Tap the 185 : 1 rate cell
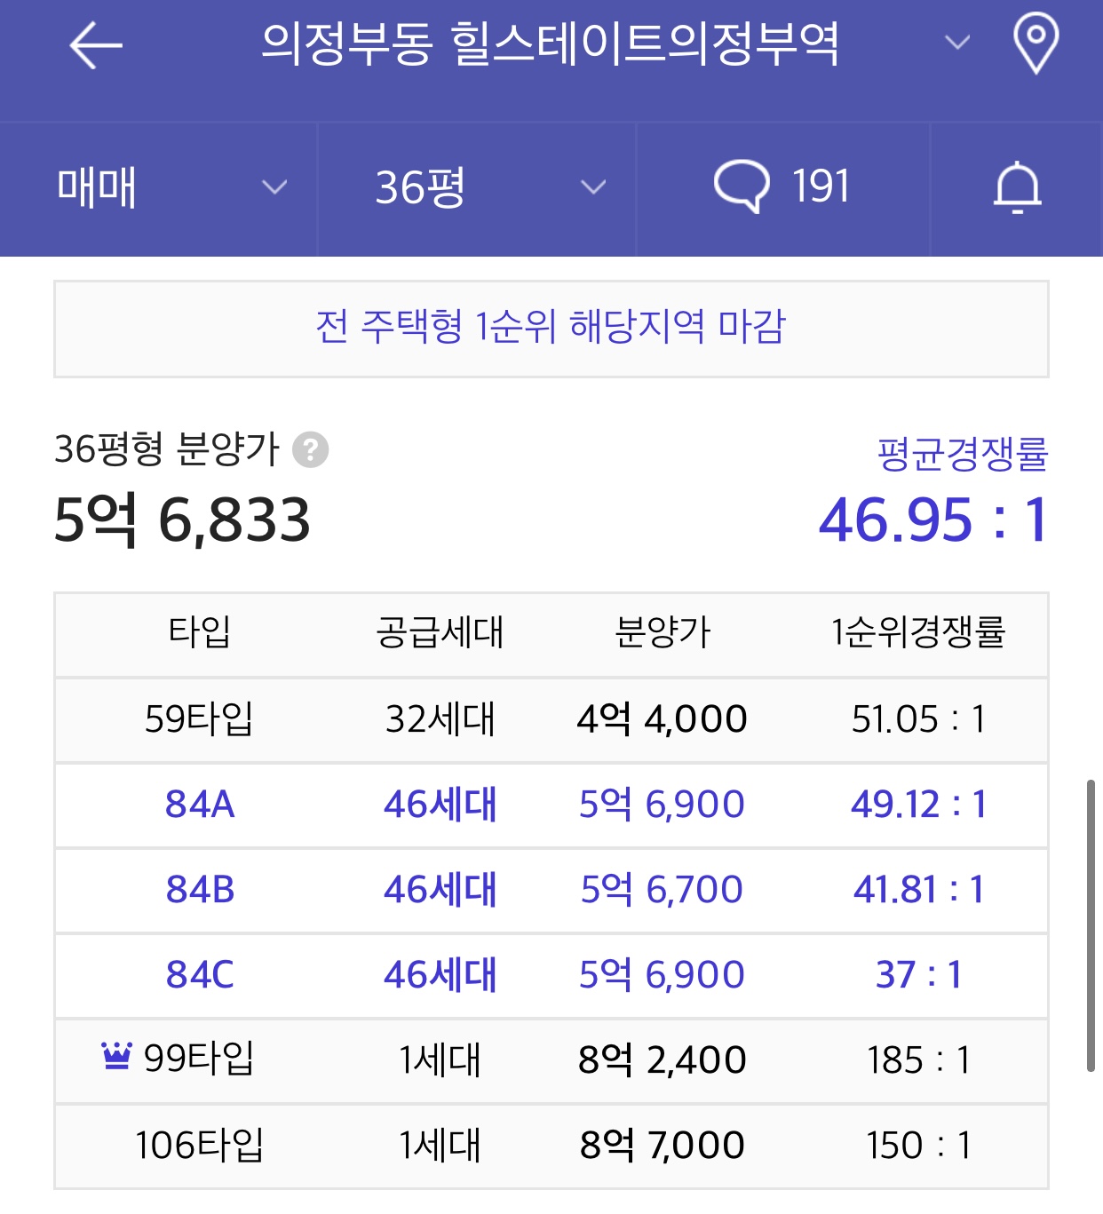Viewport: 1103px width, 1214px height. pyautogui.click(x=918, y=1059)
